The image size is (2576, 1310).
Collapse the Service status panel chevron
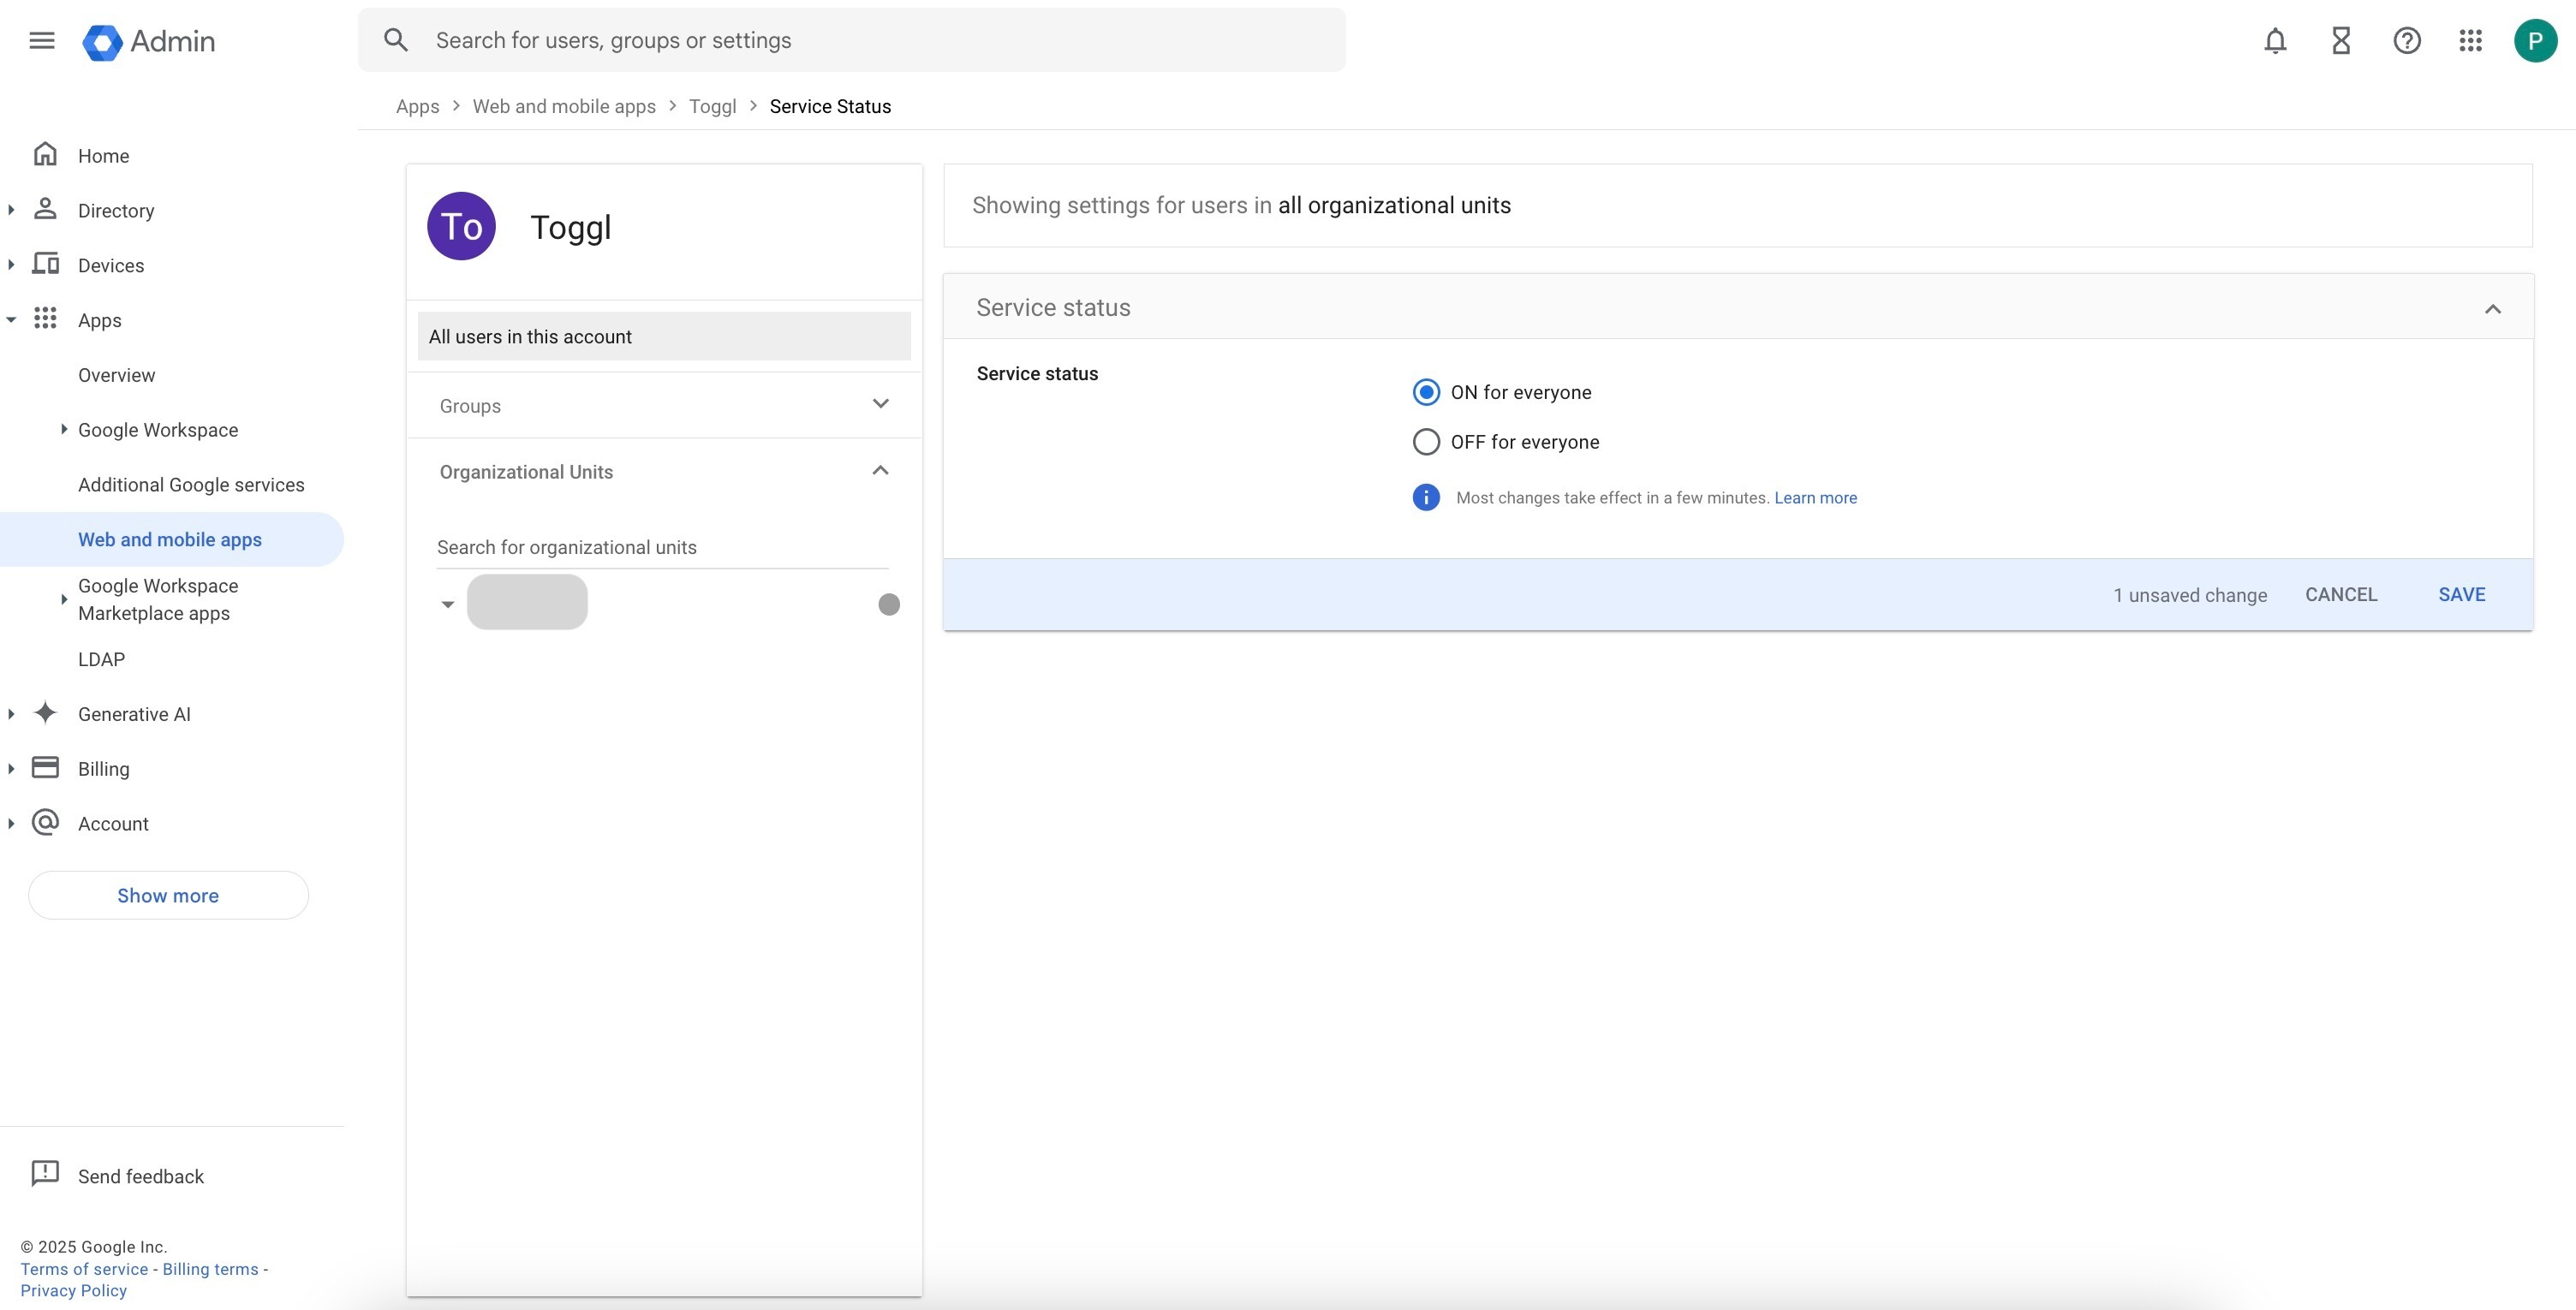pyautogui.click(x=2492, y=309)
